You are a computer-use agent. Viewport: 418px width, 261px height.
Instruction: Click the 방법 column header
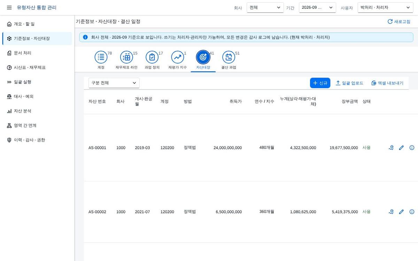coord(188,102)
